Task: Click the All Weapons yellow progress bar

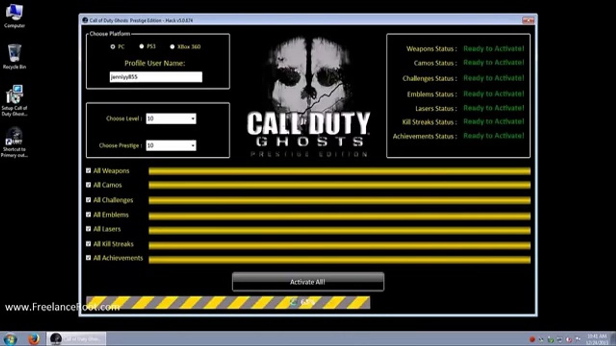Action: [x=339, y=171]
